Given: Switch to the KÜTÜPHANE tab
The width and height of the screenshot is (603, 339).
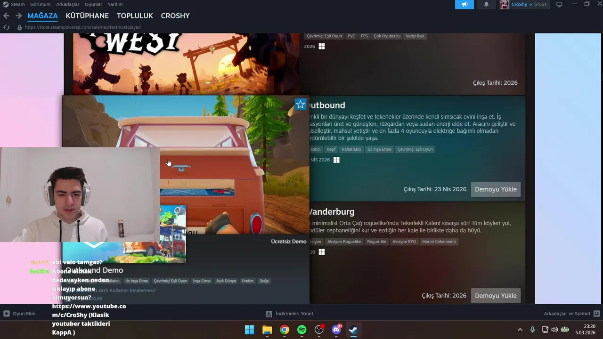Looking at the screenshot, I should 87,16.
